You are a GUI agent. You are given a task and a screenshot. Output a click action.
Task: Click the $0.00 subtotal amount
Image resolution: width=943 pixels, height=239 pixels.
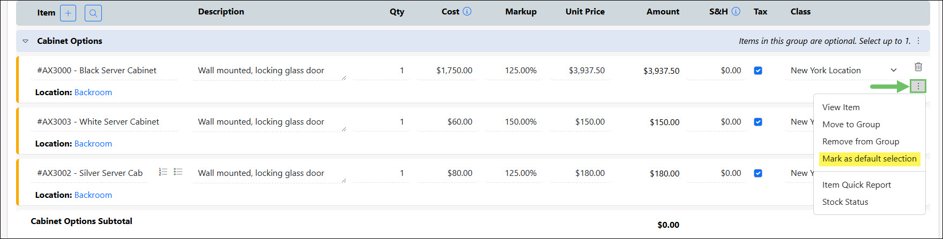(668, 225)
